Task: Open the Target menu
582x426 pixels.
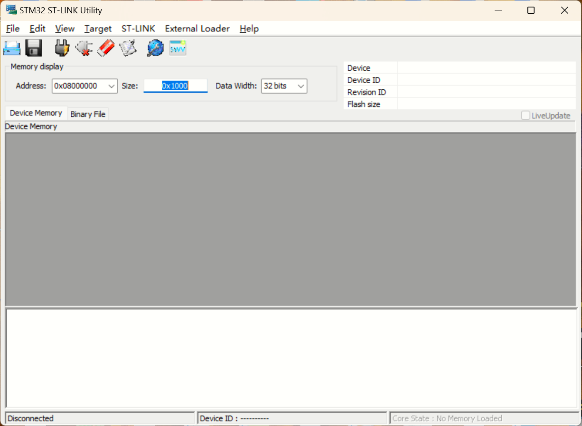Action: (98, 28)
